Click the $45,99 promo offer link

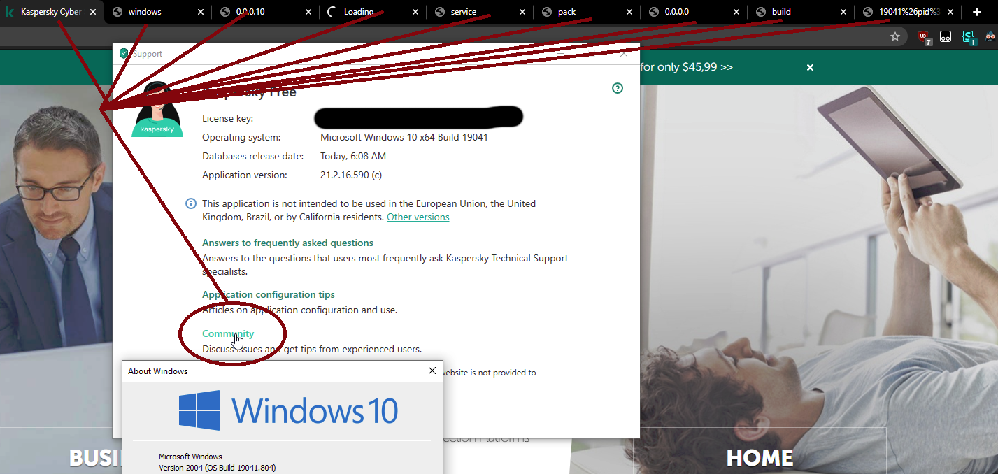pyautogui.click(x=687, y=67)
